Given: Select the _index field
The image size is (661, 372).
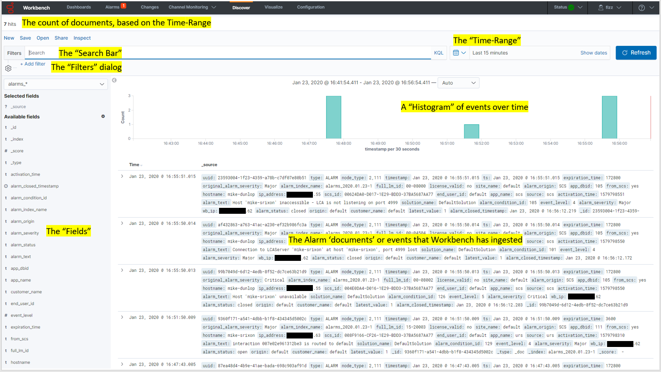Looking at the screenshot, I should tap(17, 139).
